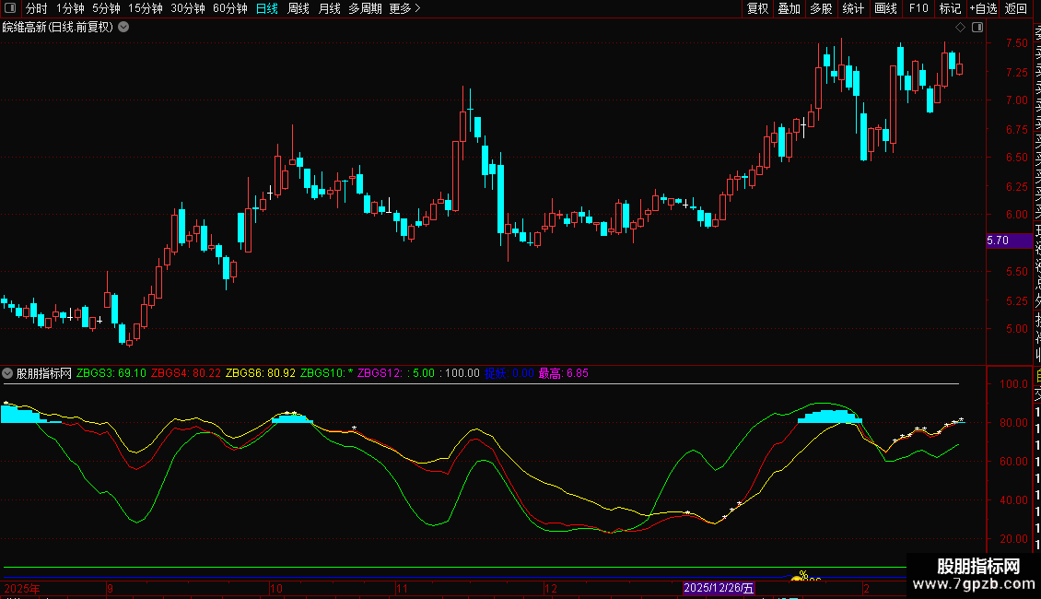Open the 多股 multi-stock view
Screen dimensions: 1041x599
(821, 9)
